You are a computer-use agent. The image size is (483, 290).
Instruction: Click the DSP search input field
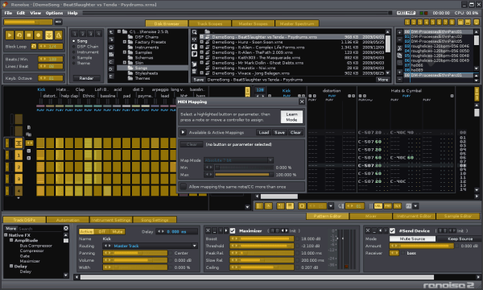(40, 228)
